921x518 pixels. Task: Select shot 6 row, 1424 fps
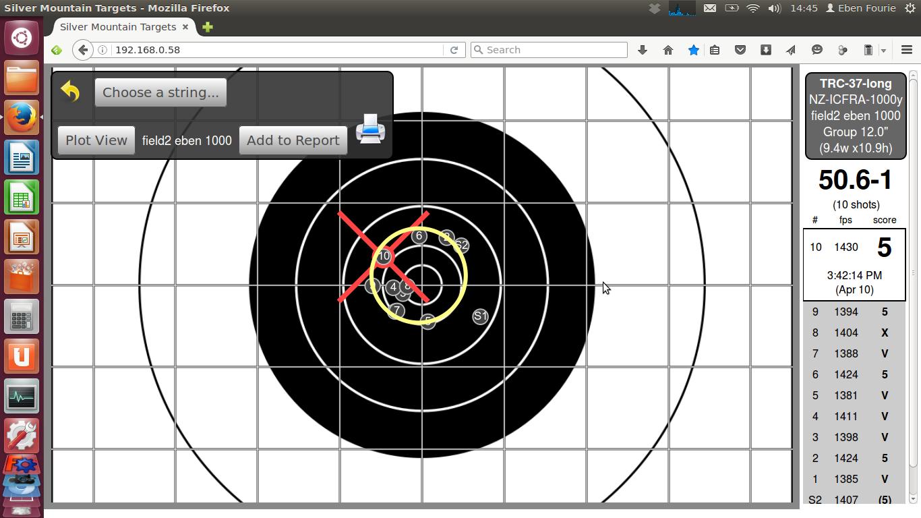tap(854, 374)
